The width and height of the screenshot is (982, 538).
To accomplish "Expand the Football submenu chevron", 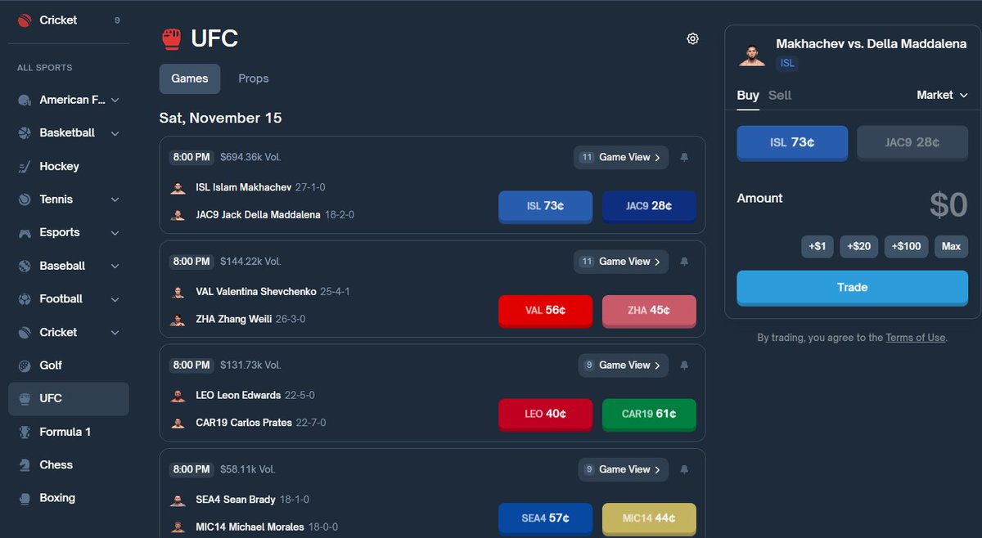I will 115,299.
